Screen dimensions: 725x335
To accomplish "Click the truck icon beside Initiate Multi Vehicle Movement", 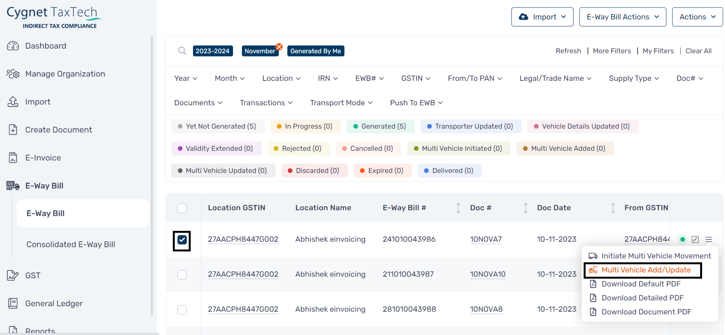I will click(x=593, y=256).
